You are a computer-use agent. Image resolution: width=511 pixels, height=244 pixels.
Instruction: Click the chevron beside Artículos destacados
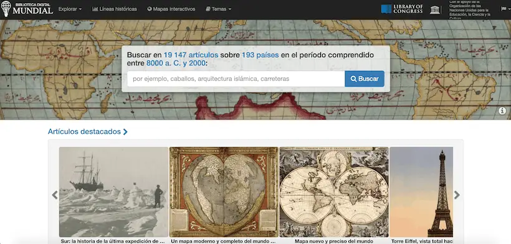125,132
